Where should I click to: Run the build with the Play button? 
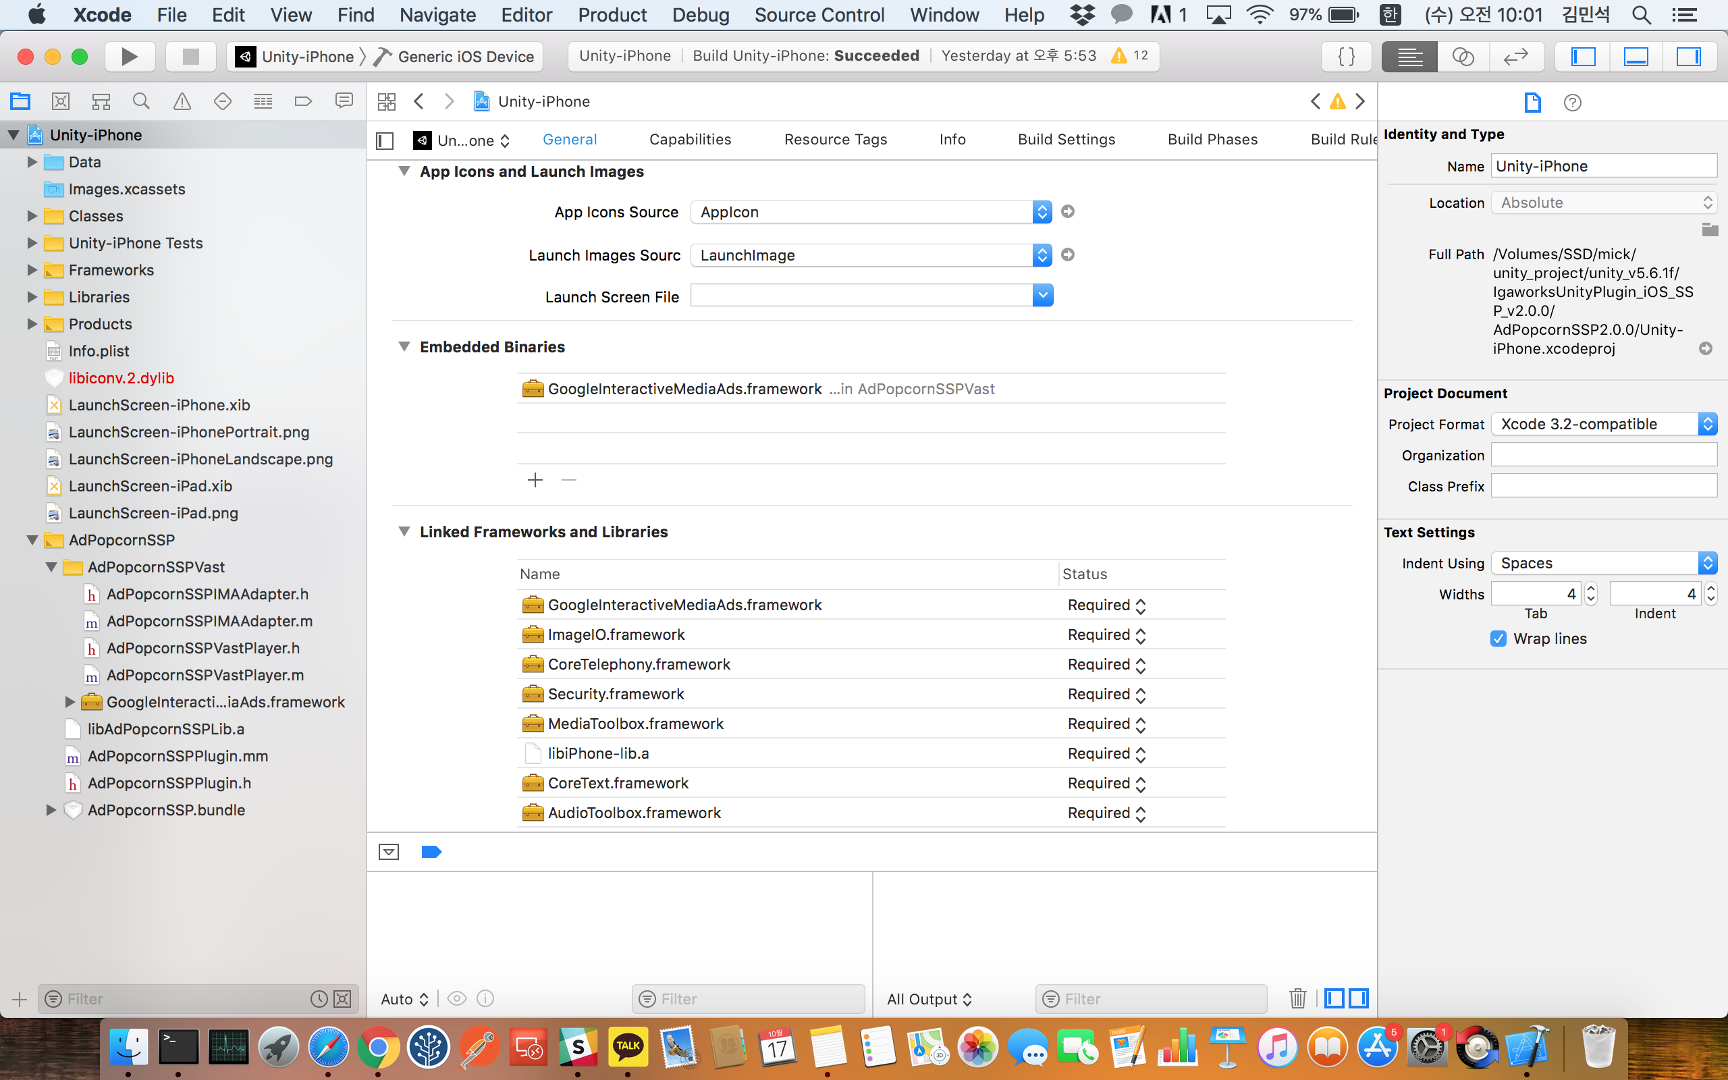129,57
